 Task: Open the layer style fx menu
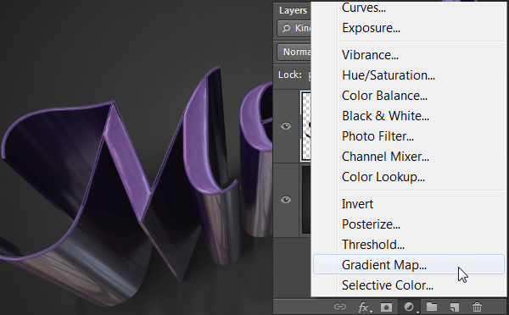pyautogui.click(x=365, y=307)
